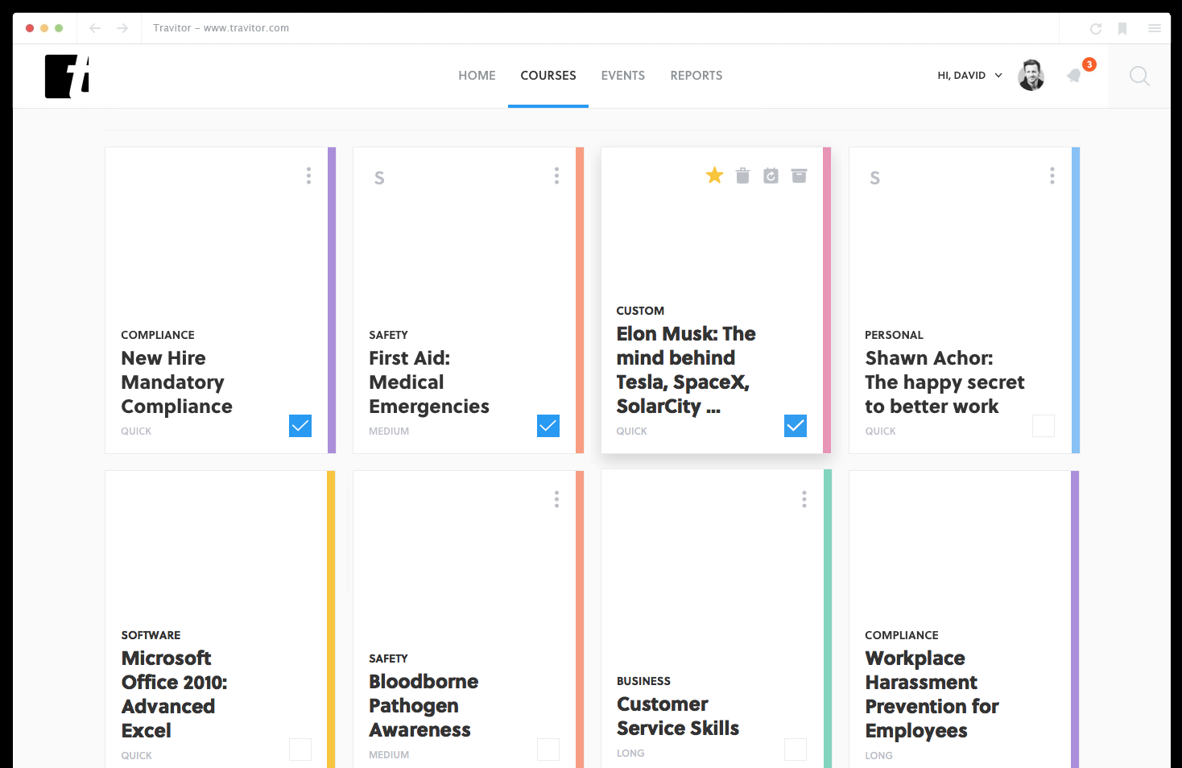This screenshot has width=1182, height=768.
Task: Favorite the Elon Musk course with star
Action: 714,175
